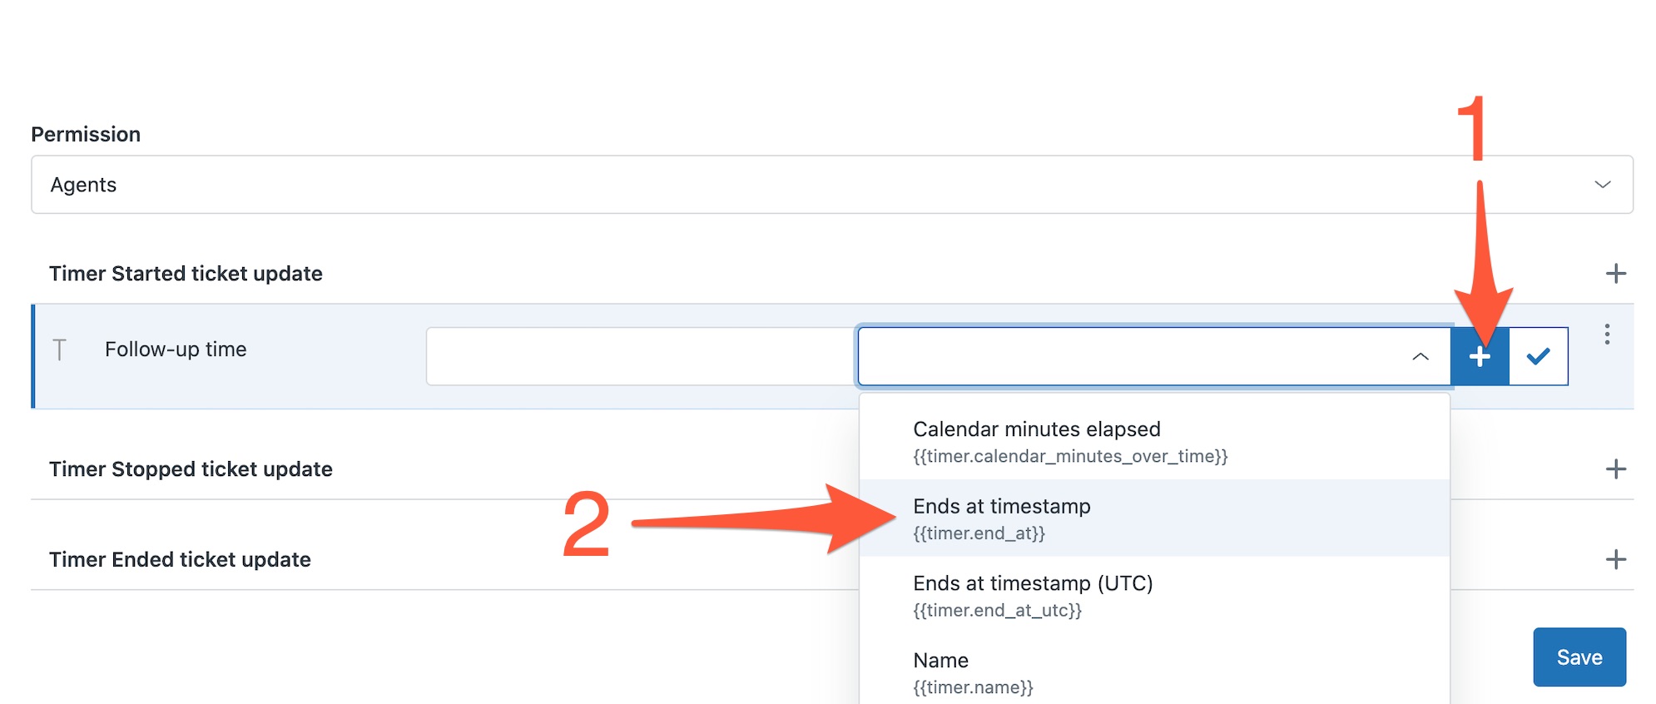Image resolution: width=1656 pixels, height=704 pixels.
Task: Click the Follow-up time value text field
Action: click(642, 356)
